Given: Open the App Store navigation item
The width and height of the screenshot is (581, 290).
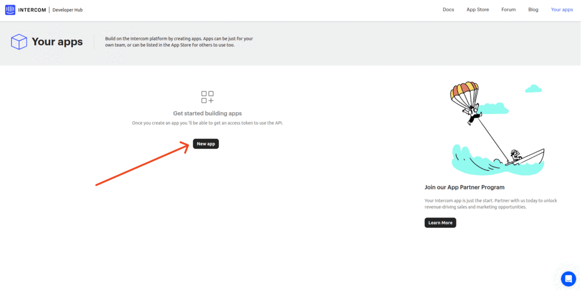Looking at the screenshot, I should click(x=477, y=9).
